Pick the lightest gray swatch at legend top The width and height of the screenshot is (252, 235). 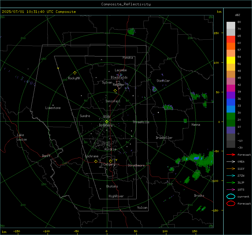click(231, 25)
